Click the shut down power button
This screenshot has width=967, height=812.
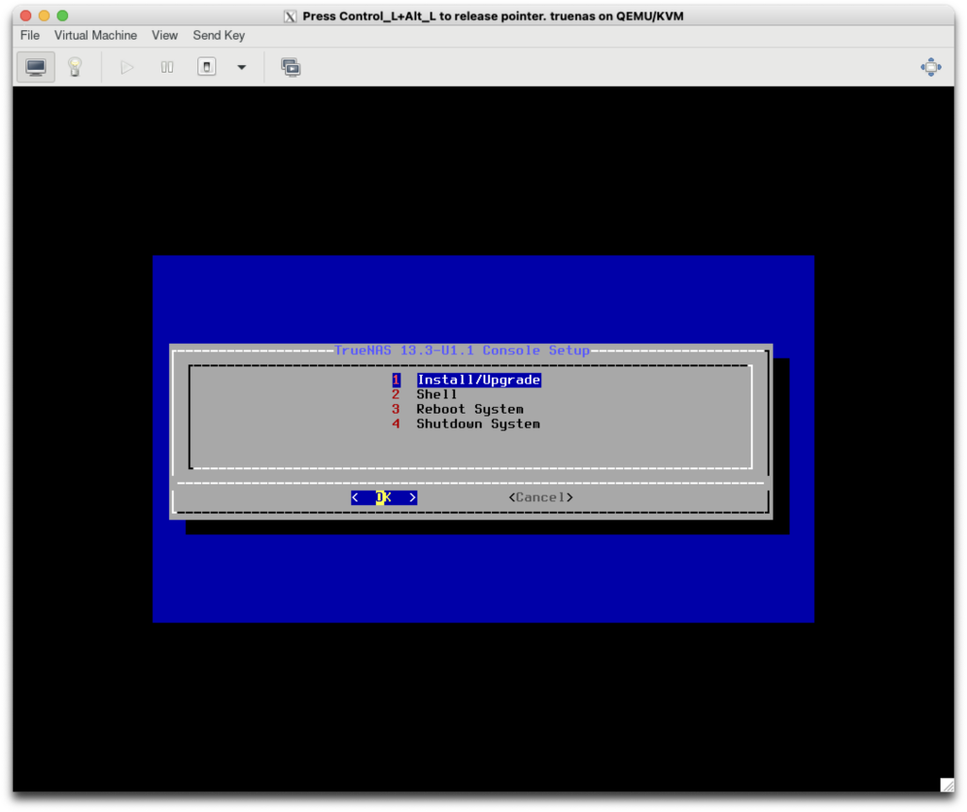pos(207,67)
